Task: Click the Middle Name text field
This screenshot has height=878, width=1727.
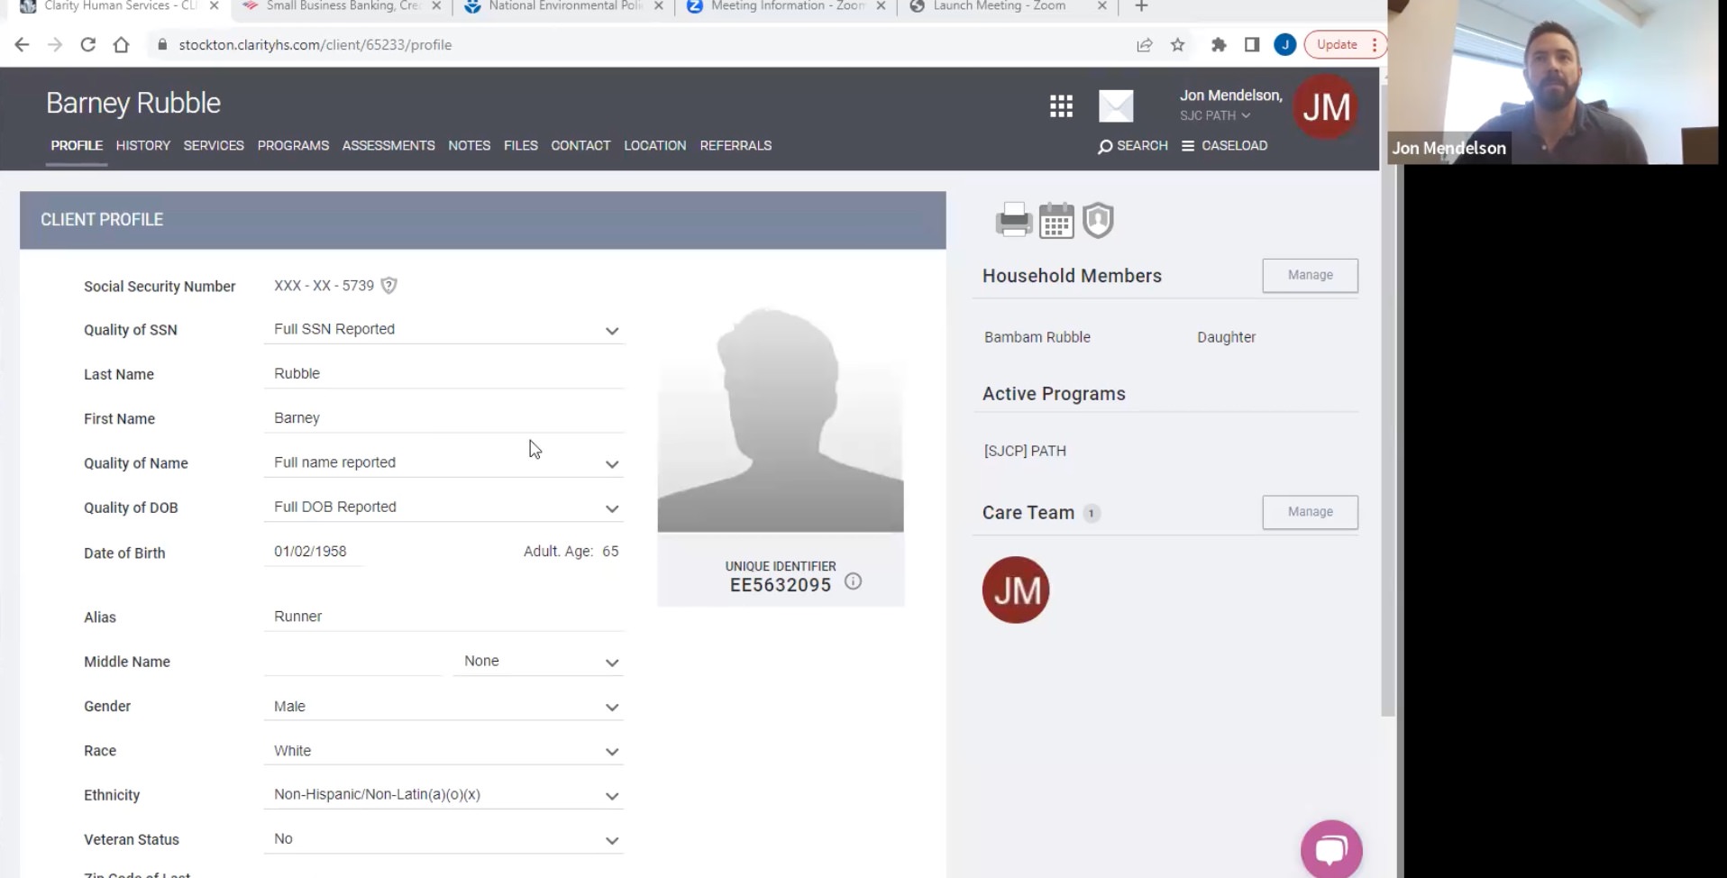Action: point(352,661)
